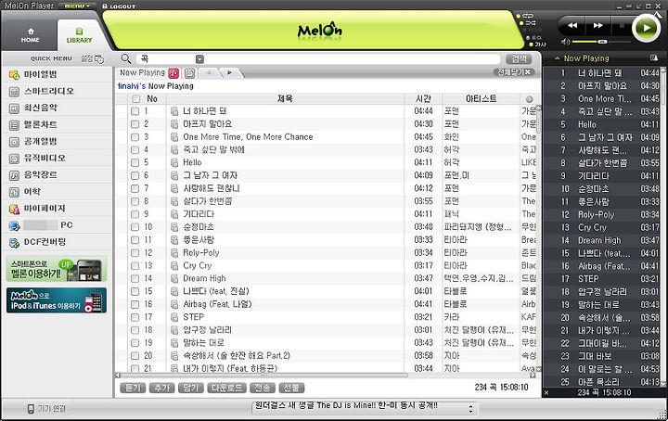Click the 추가 add button

point(161,388)
